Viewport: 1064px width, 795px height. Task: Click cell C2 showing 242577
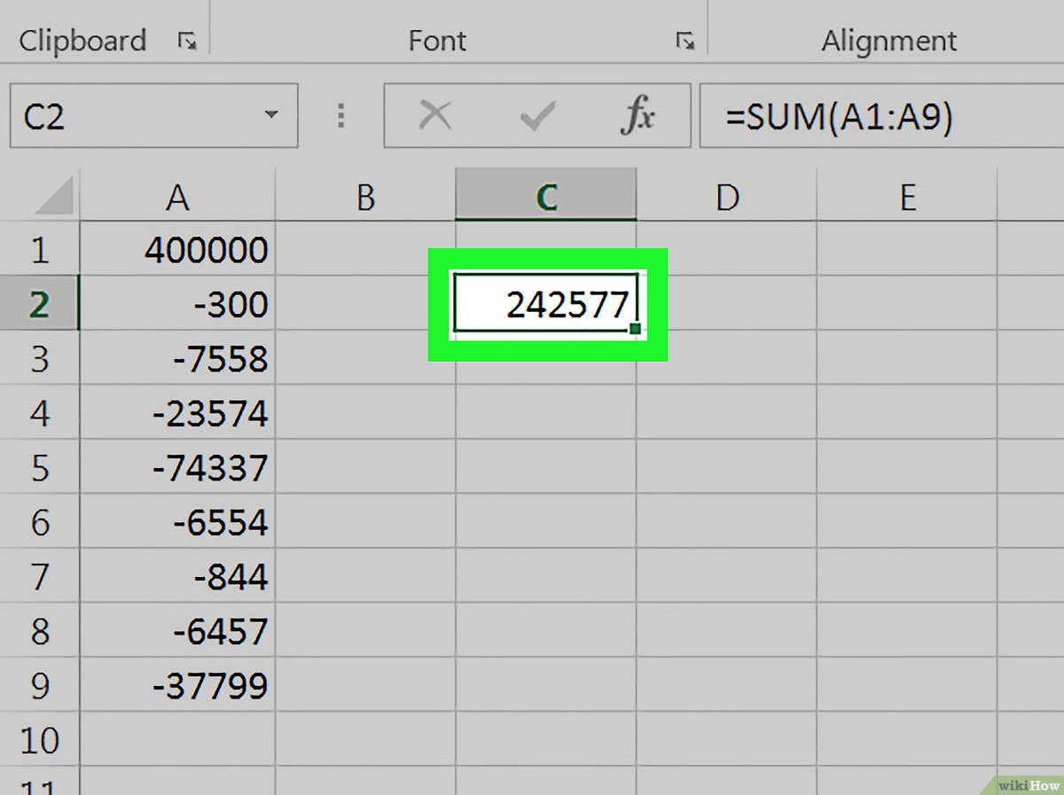click(546, 305)
